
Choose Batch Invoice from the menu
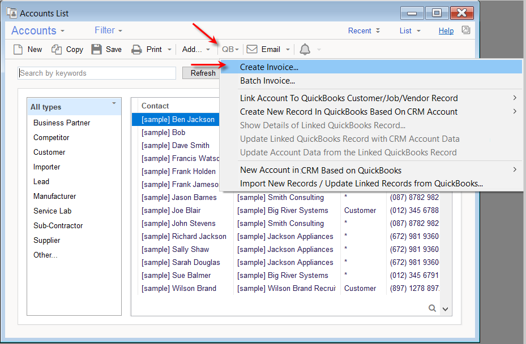267,81
